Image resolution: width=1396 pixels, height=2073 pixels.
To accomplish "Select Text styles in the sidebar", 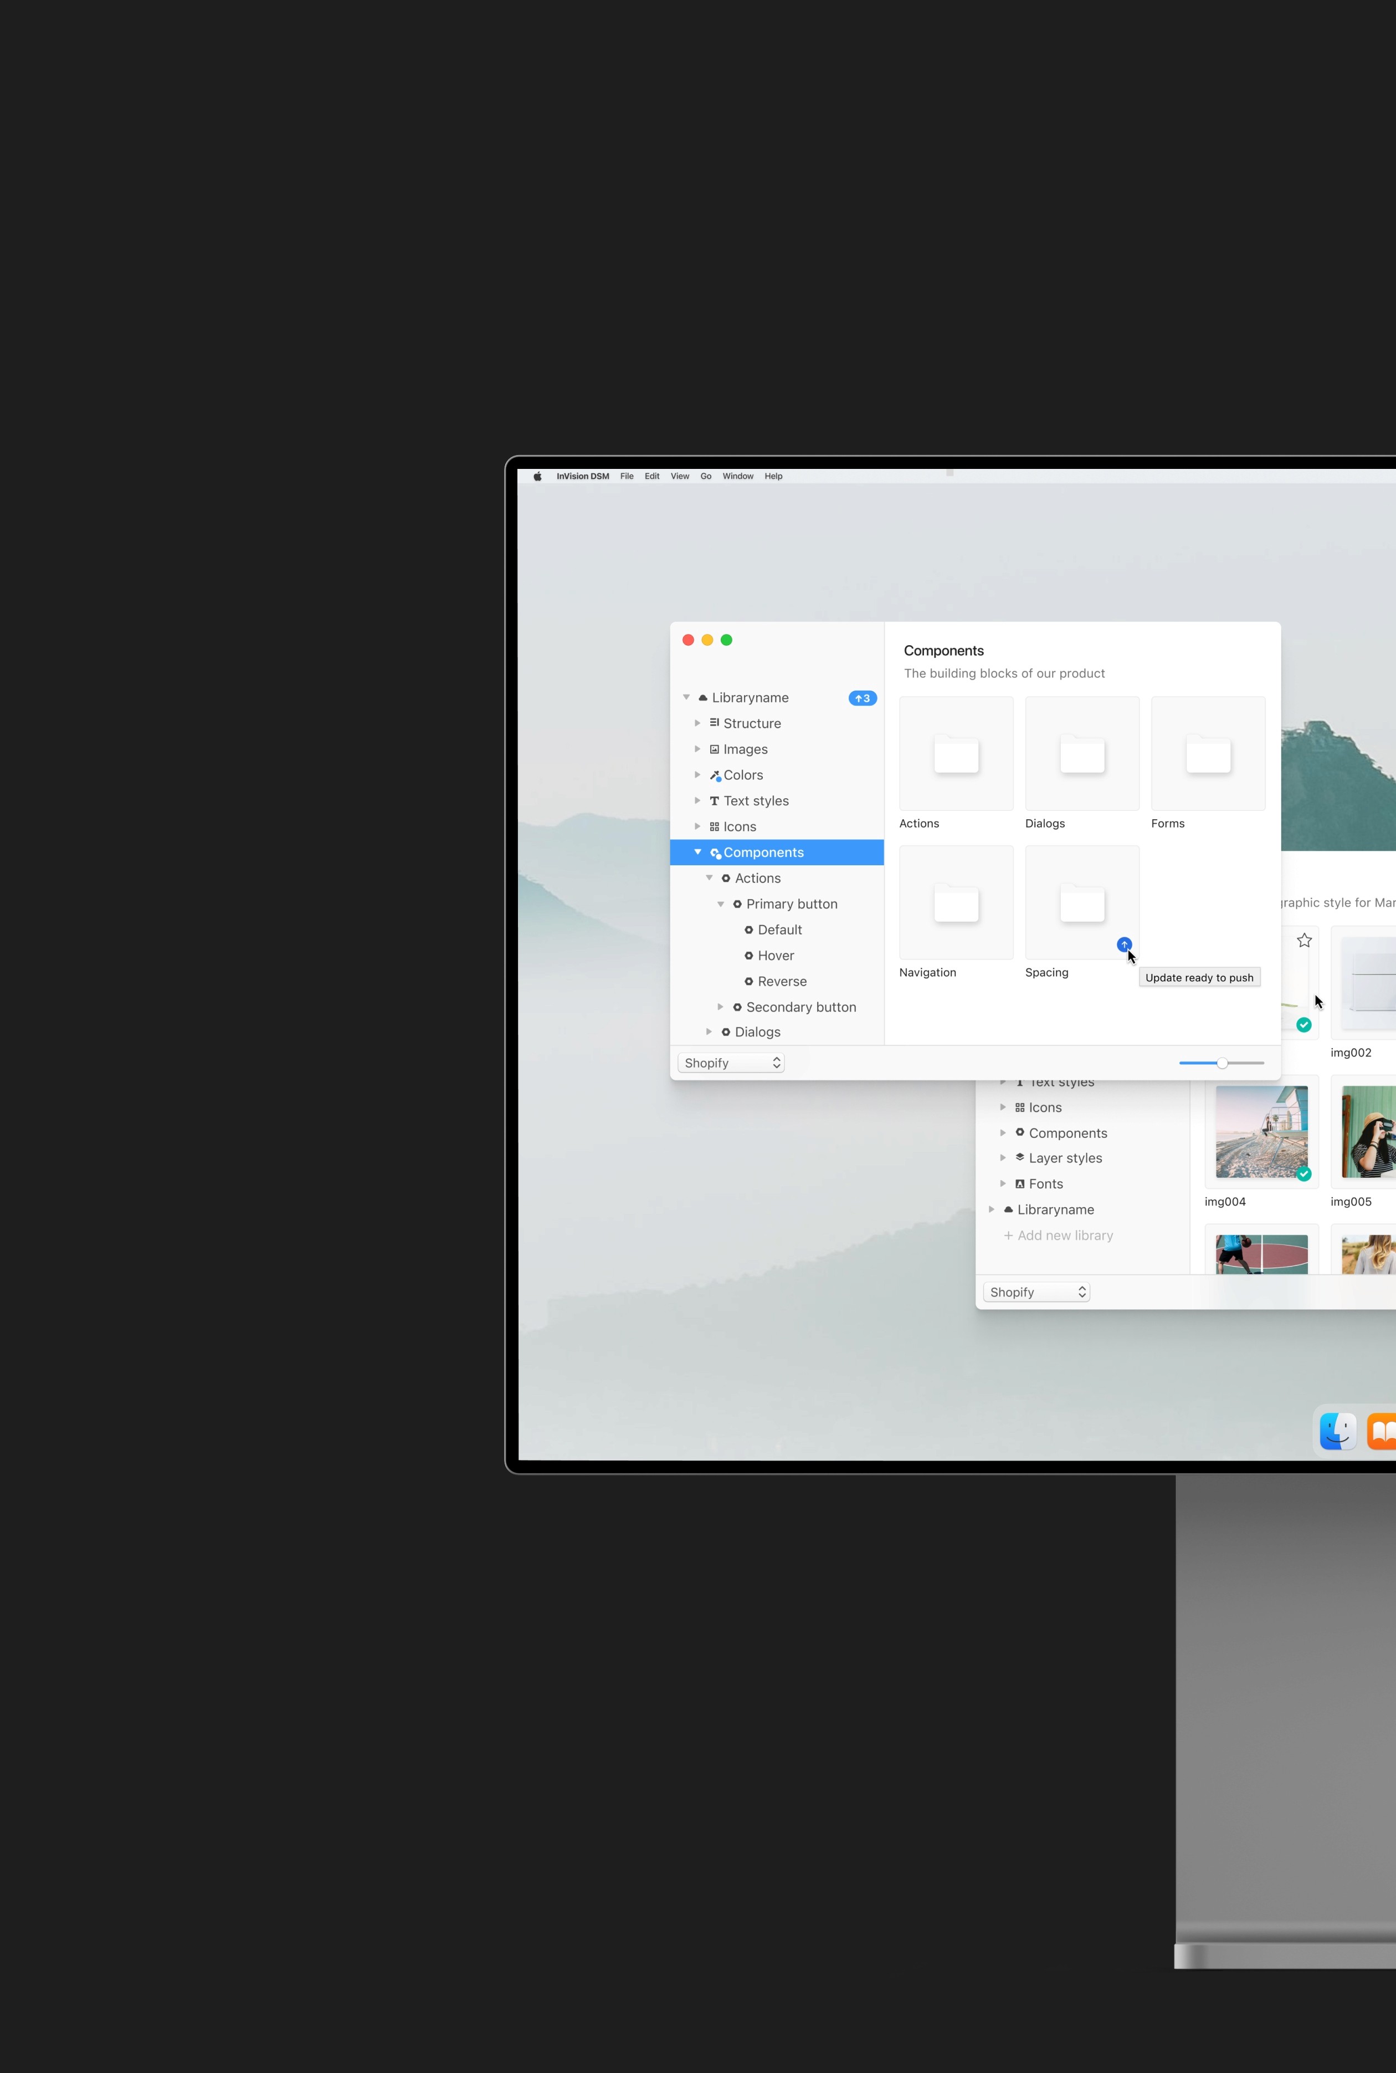I will 755,801.
